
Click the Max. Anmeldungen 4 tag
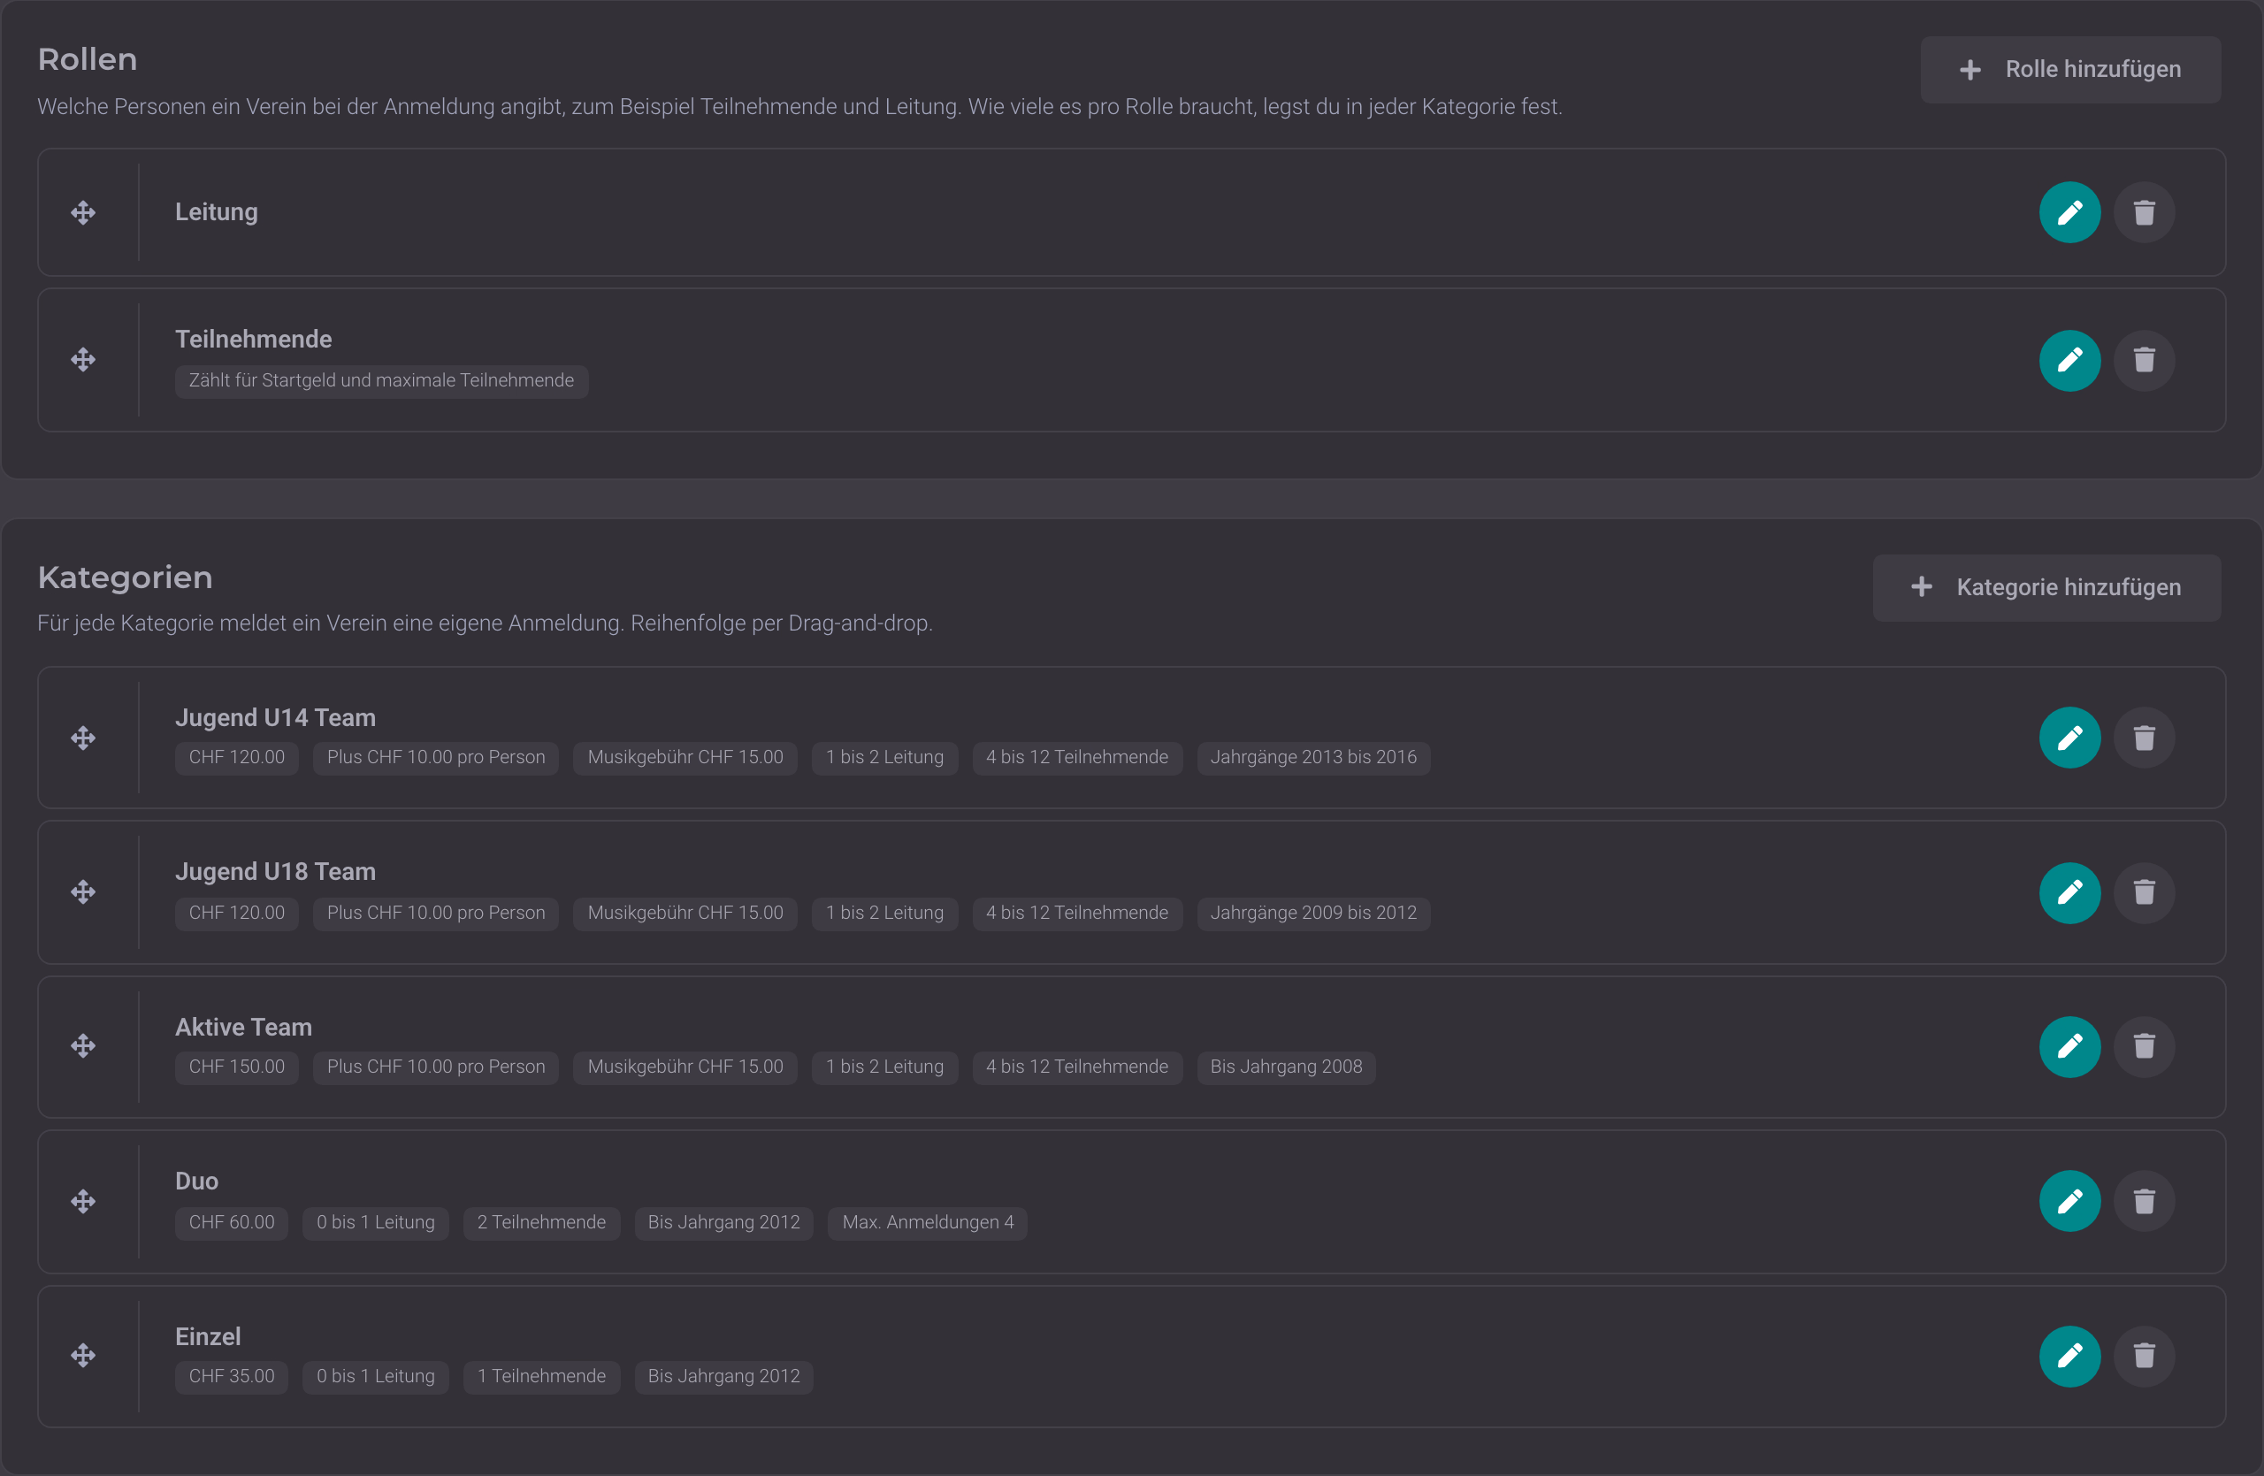(x=928, y=1223)
